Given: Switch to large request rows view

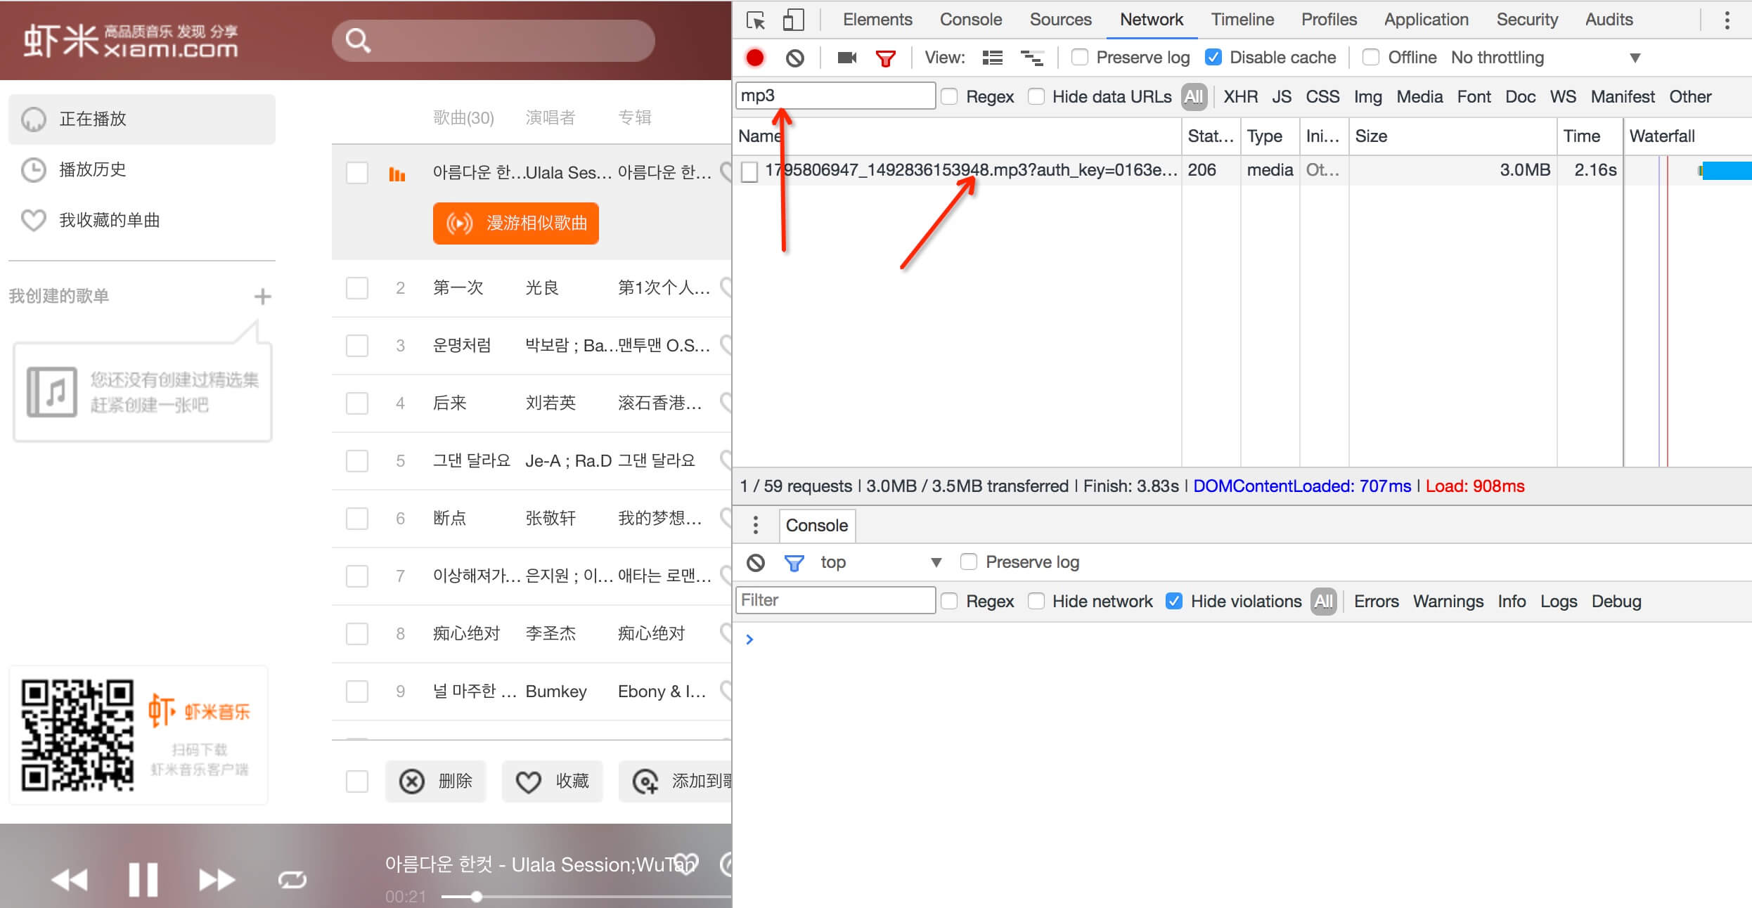Looking at the screenshot, I should (993, 58).
